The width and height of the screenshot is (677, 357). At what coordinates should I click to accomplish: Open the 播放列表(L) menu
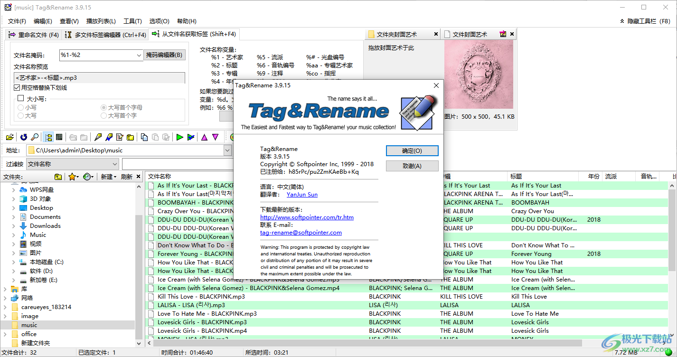point(101,21)
